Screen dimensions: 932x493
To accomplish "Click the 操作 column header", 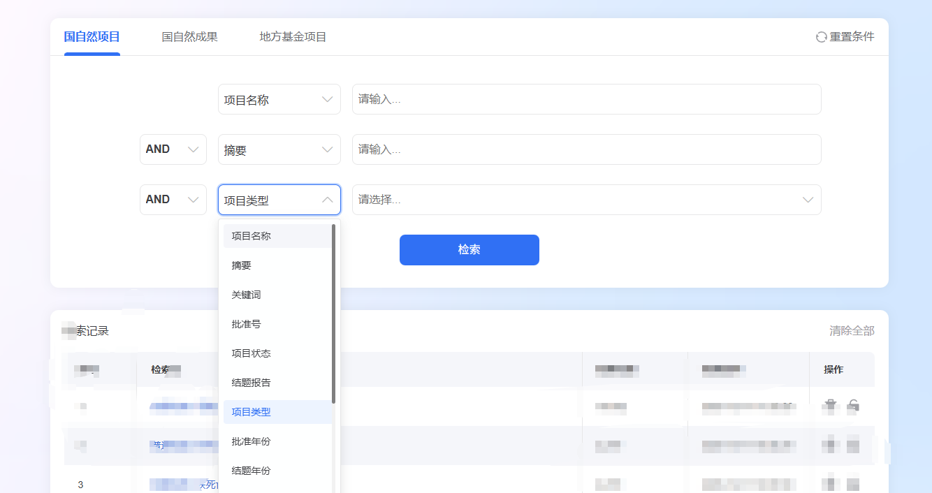I will (833, 369).
